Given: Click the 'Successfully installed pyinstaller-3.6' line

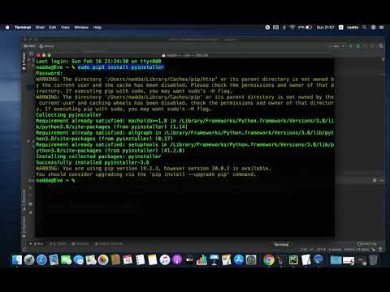Looking at the screenshot, I should 93,162.
